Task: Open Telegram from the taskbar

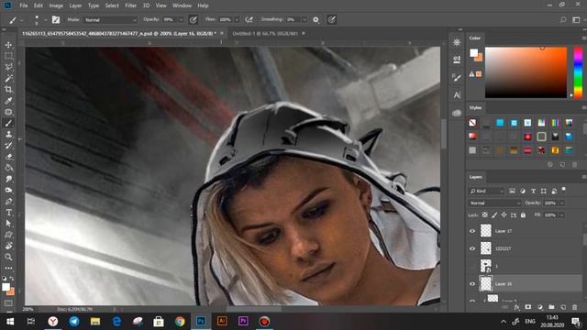Action: tap(74, 321)
